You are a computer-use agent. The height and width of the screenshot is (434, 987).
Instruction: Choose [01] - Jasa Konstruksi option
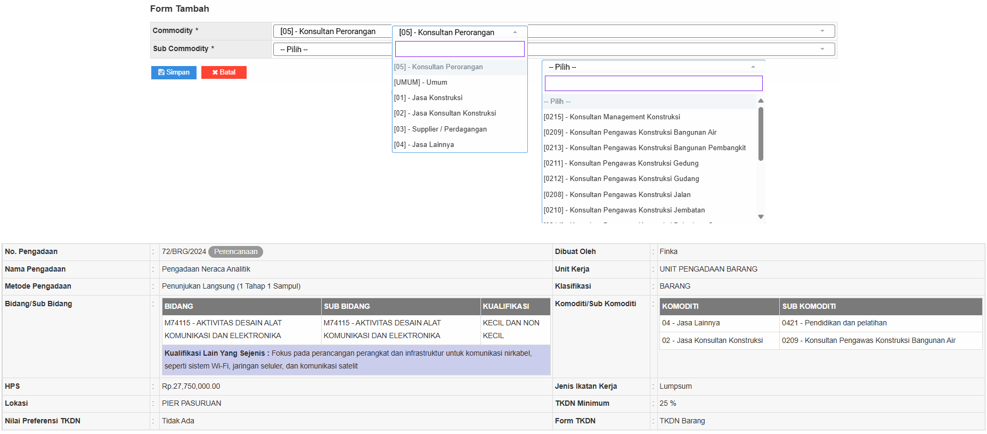(x=428, y=98)
